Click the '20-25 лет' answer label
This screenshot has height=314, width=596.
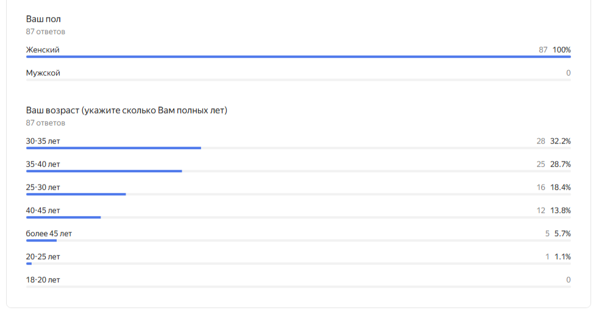43,257
